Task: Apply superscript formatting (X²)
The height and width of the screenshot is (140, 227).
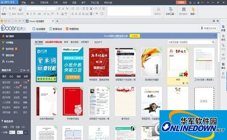Action: (45, 14)
